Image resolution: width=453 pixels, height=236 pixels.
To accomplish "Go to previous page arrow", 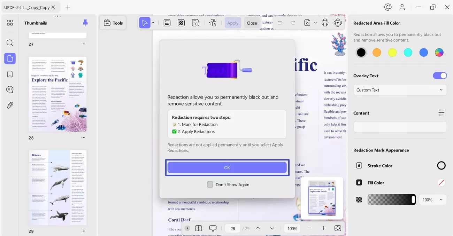I will coord(258,228).
